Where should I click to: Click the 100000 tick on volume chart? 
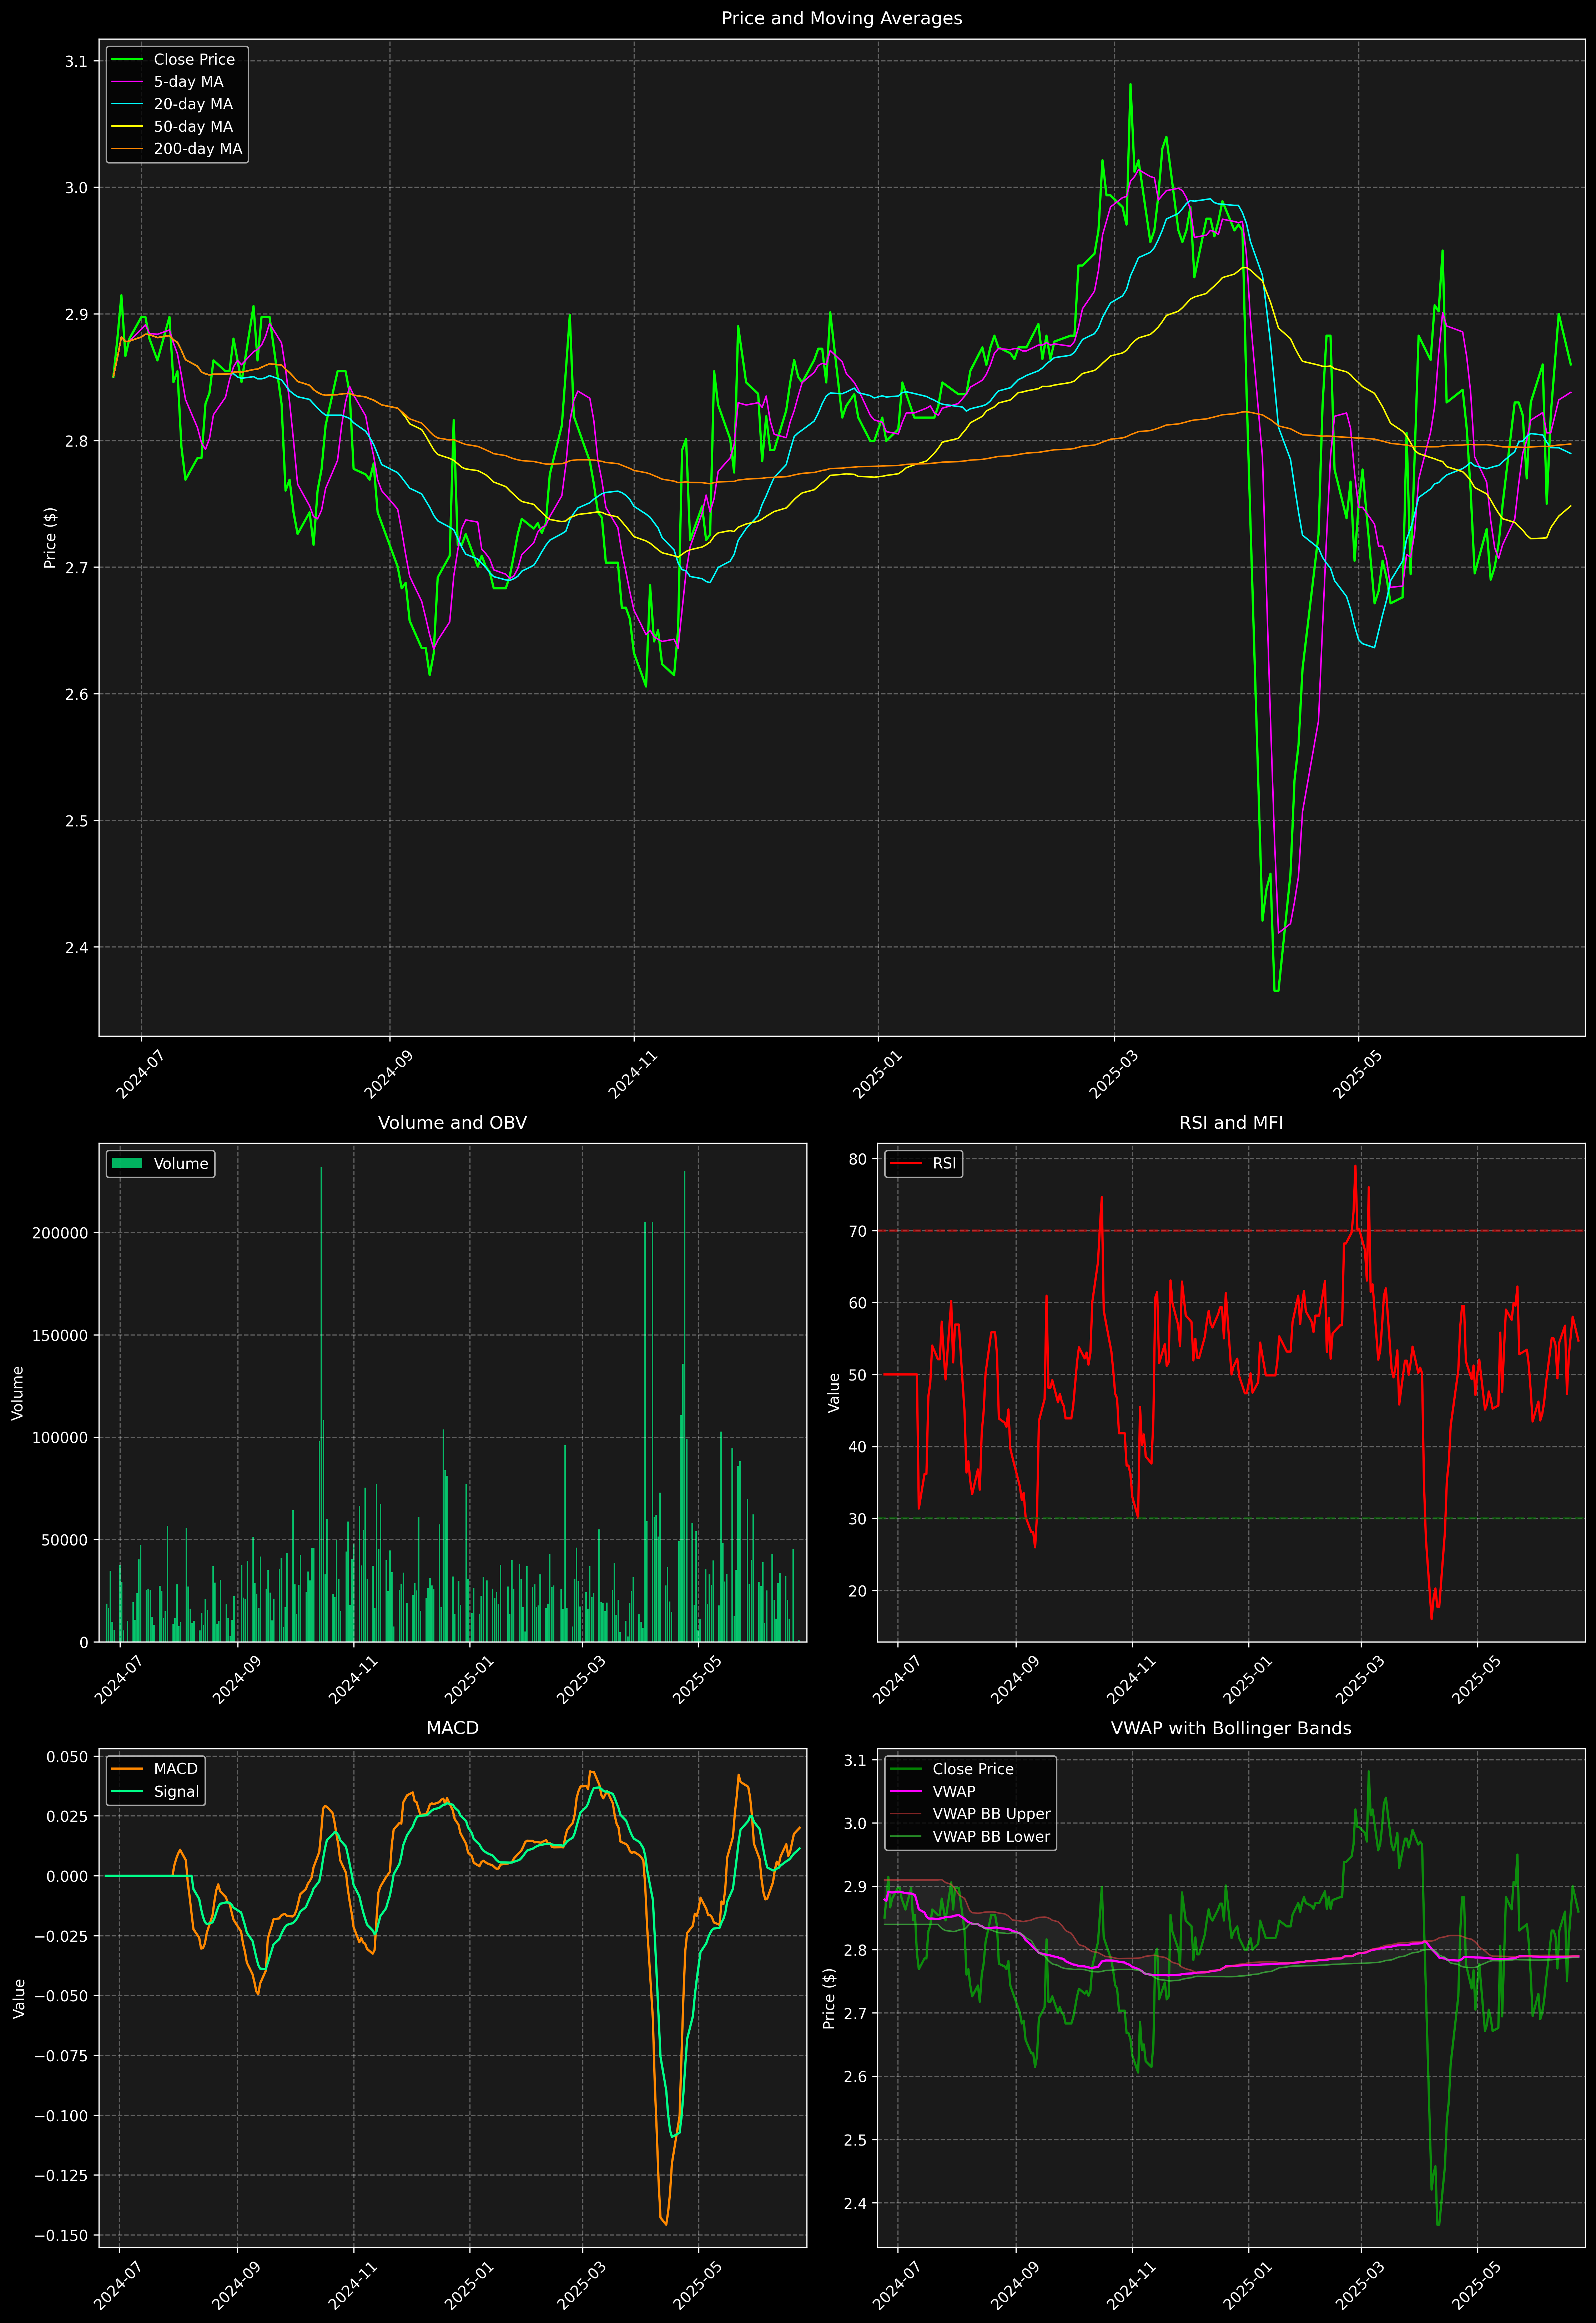point(60,1438)
